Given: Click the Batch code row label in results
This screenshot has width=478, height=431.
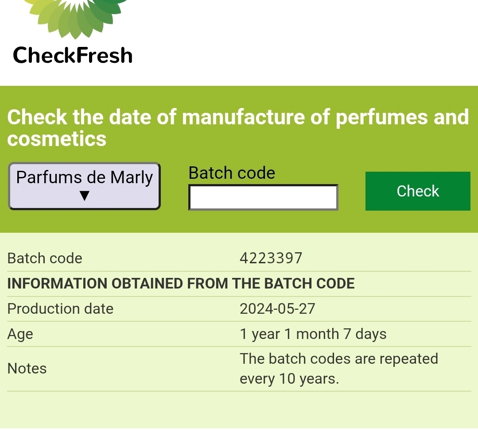Looking at the screenshot, I should click(x=45, y=258).
